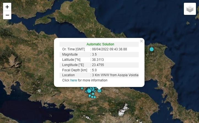Click the origin time value 08/04/2022 09:43:38.88

109,49
